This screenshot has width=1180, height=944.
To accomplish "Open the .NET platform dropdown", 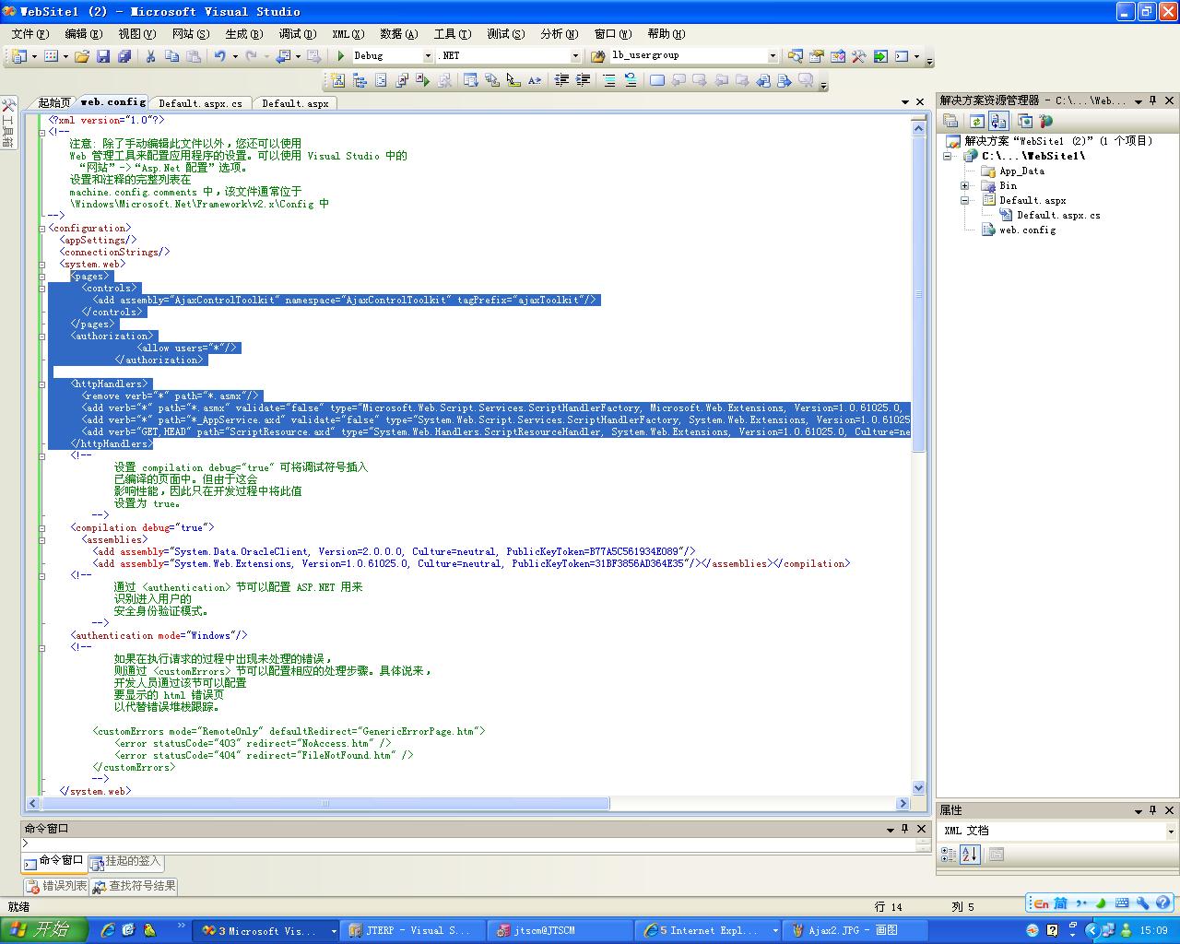I will [x=576, y=56].
